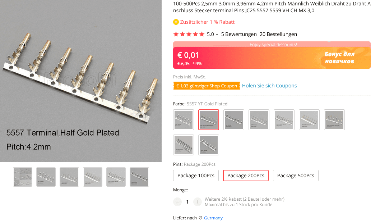Decrease quantity with the minus button
Screen dimensions: 380x223
[177, 202]
